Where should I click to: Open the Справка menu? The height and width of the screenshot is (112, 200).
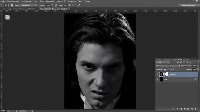click(x=87, y=1)
